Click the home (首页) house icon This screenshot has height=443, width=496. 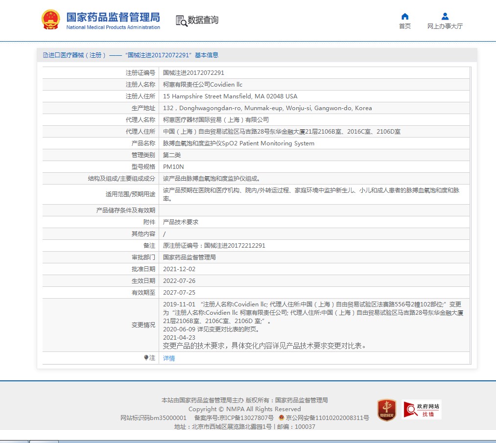point(405,16)
